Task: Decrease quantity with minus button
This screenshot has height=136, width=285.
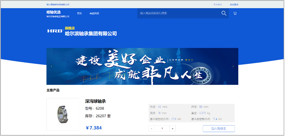Action: pos(151,129)
